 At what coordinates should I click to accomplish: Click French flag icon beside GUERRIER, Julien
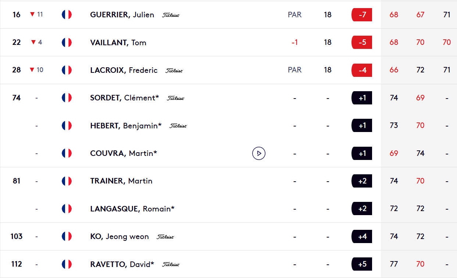67,15
